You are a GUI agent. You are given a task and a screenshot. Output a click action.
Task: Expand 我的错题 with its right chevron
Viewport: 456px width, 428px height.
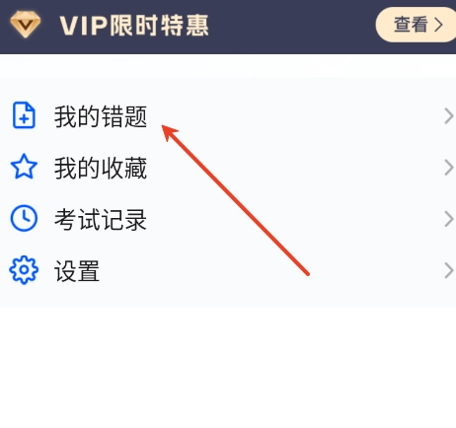pyautogui.click(x=449, y=116)
